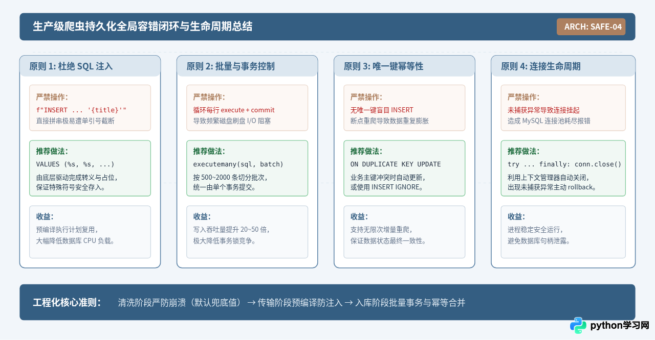Click '推荐做法:' in the 原则 2 card
The width and height of the screenshot is (655, 340).
[209, 152]
